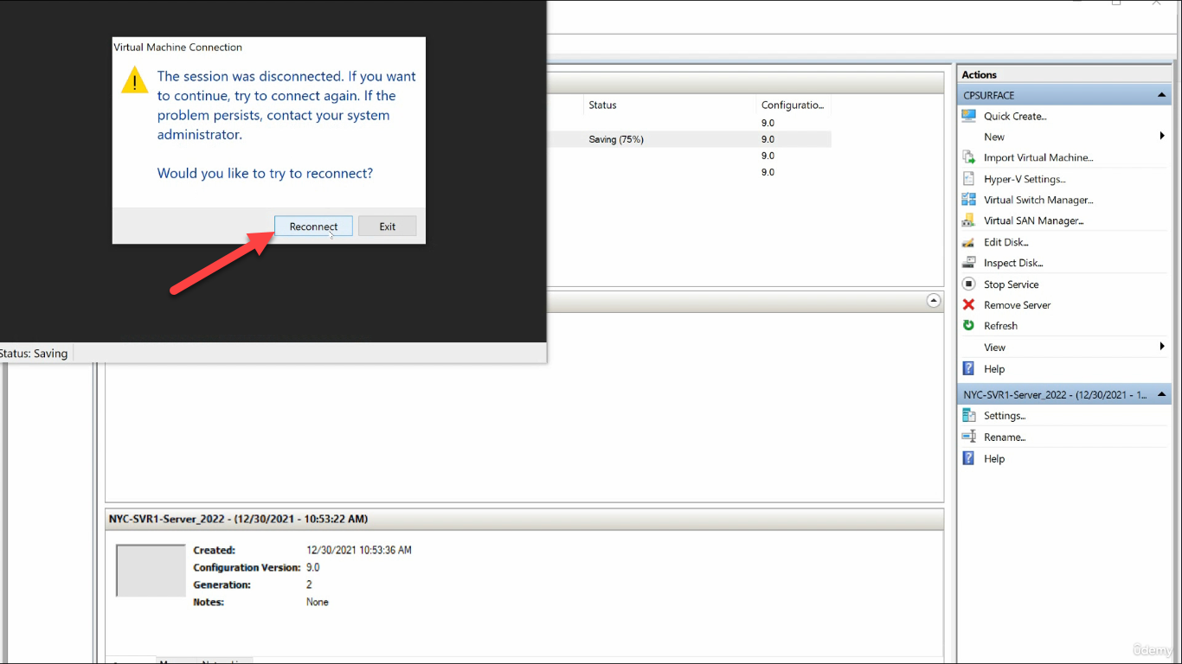Open Settings for NYC-SVR1-Server_2022
Image resolution: width=1182 pixels, height=664 pixels.
coord(1005,416)
